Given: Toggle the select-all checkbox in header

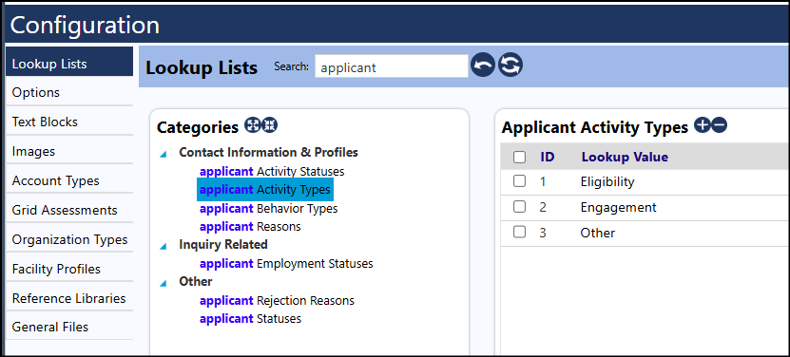Looking at the screenshot, I should click(x=519, y=157).
